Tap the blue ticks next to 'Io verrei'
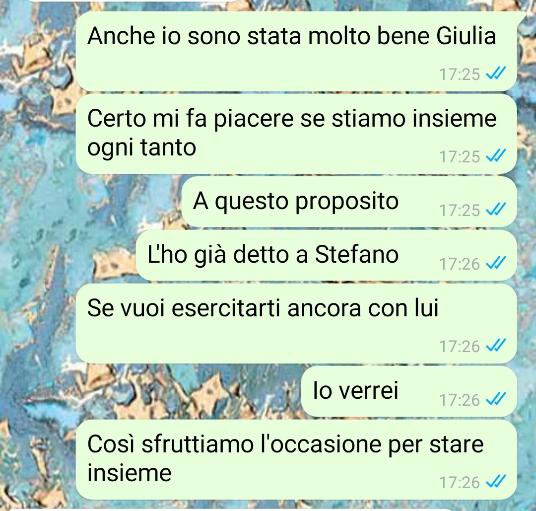This screenshot has width=536, height=511. (x=496, y=399)
